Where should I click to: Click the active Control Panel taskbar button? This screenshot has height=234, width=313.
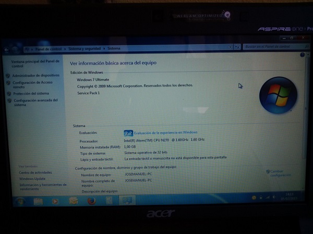coord(127,200)
